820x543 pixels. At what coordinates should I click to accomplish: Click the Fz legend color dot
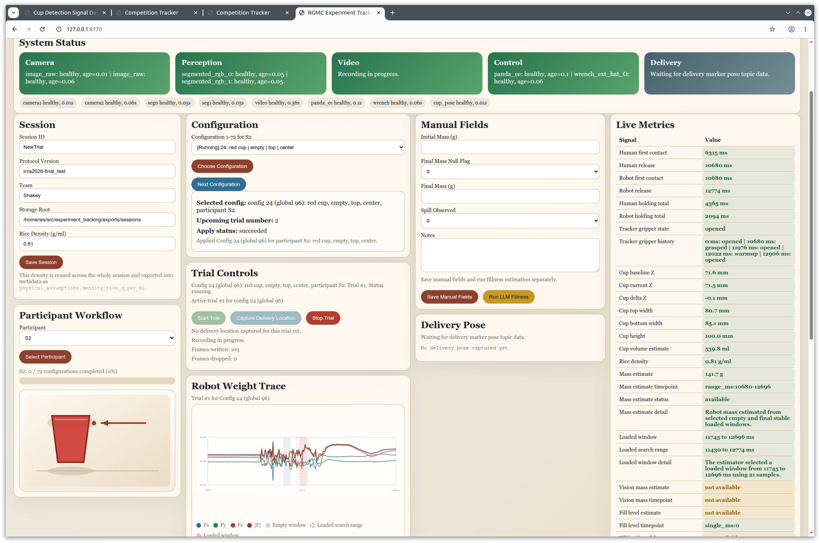point(233,525)
